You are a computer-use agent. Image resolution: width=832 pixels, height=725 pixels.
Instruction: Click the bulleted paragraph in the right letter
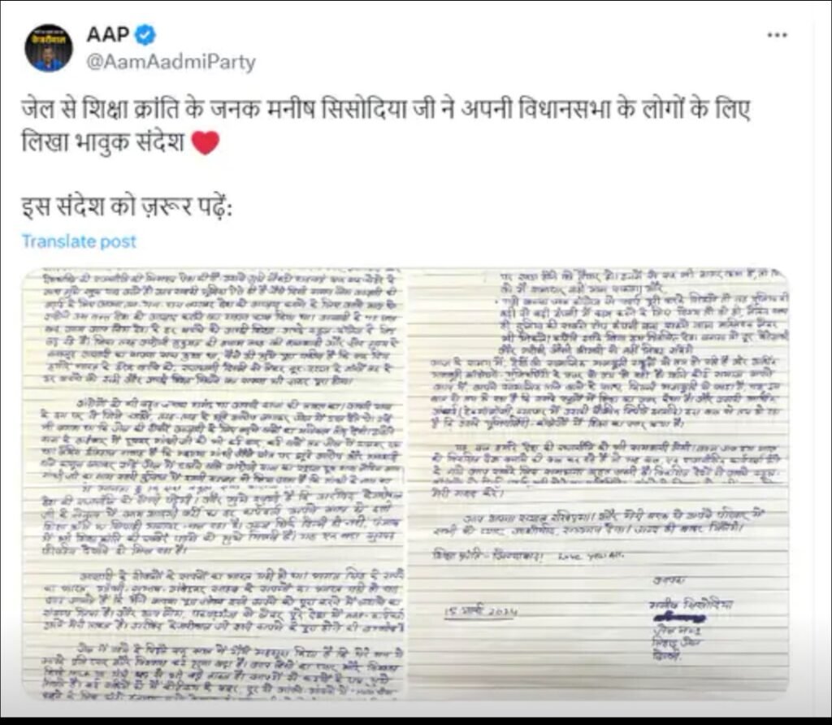click(642, 323)
